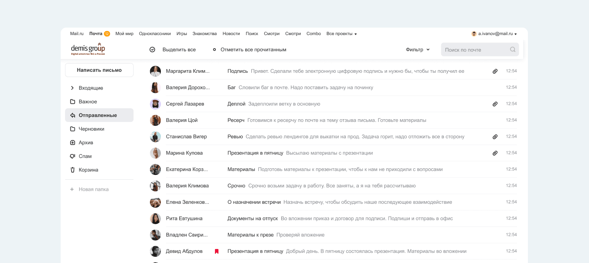Click the Отметить все прочитанным marker
The width and height of the screenshot is (589, 263).
pyautogui.click(x=215, y=50)
